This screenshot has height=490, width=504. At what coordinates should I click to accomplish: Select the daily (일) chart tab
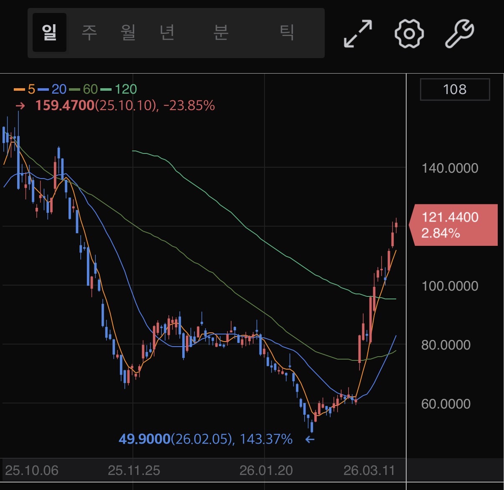(49, 33)
